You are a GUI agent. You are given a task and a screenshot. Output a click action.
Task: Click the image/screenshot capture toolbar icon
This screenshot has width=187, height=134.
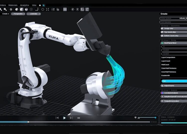11,9
